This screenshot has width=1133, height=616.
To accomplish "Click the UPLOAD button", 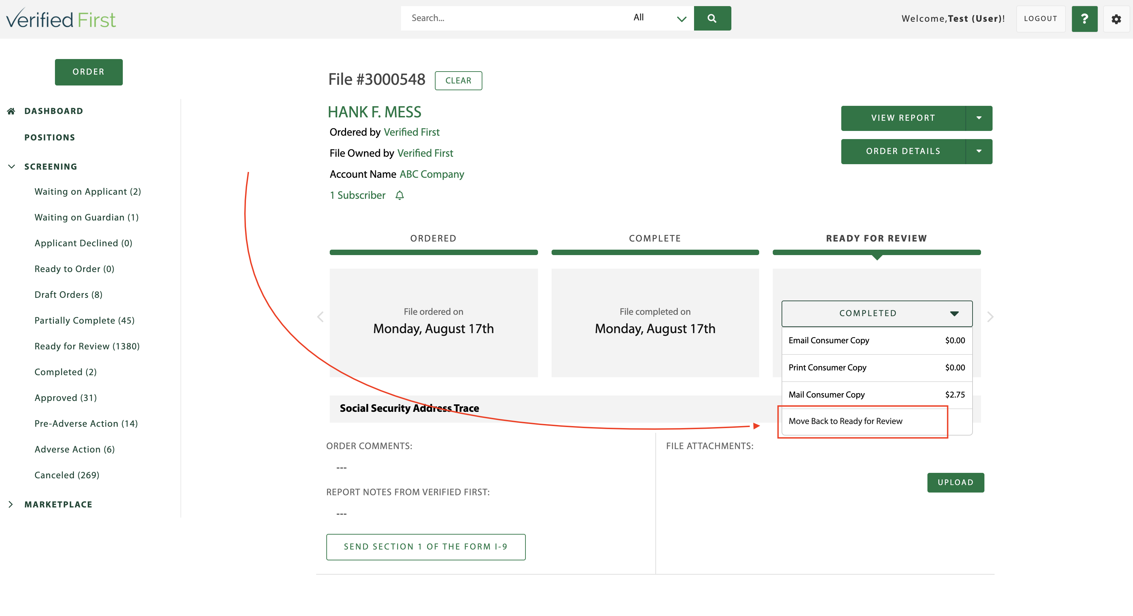I will (x=956, y=482).
